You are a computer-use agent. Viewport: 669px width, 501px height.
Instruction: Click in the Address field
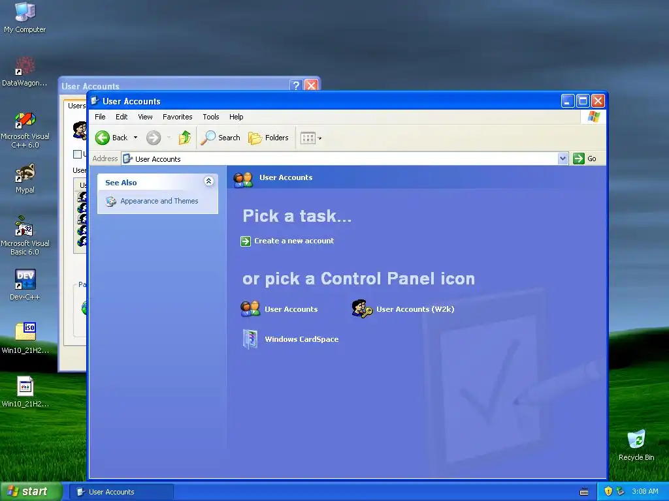[340, 159]
